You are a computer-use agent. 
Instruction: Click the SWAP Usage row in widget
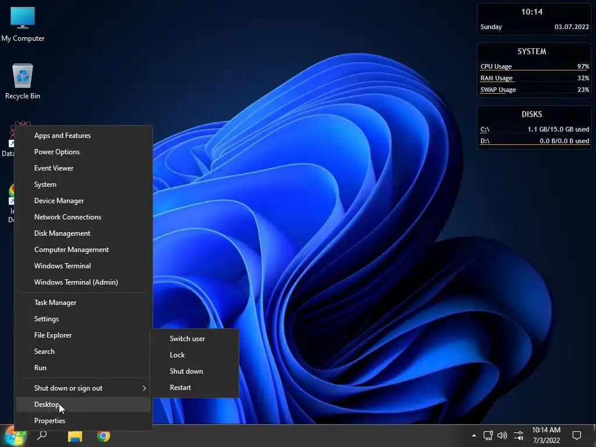pyautogui.click(x=534, y=90)
